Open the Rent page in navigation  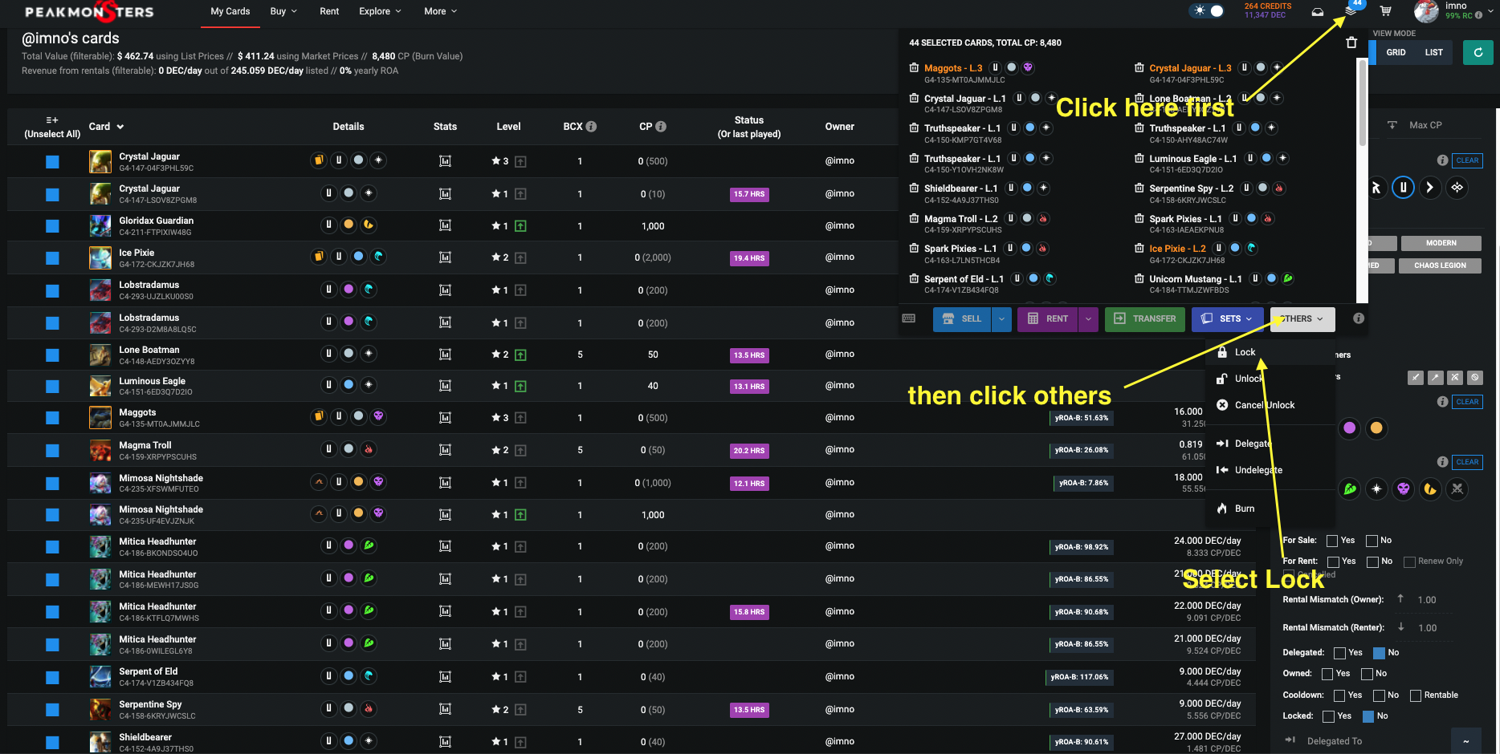tap(329, 11)
